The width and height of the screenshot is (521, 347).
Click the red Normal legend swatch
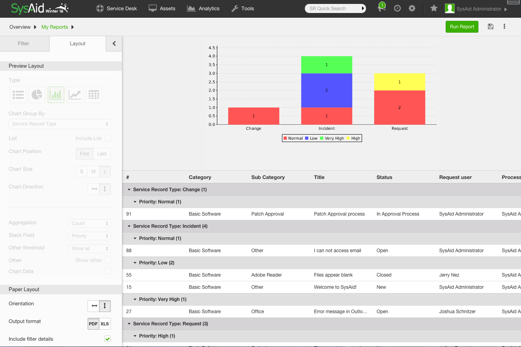tap(284, 138)
